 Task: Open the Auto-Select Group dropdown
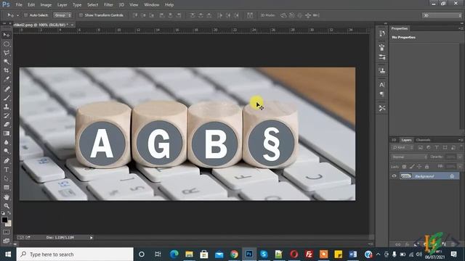[62, 15]
